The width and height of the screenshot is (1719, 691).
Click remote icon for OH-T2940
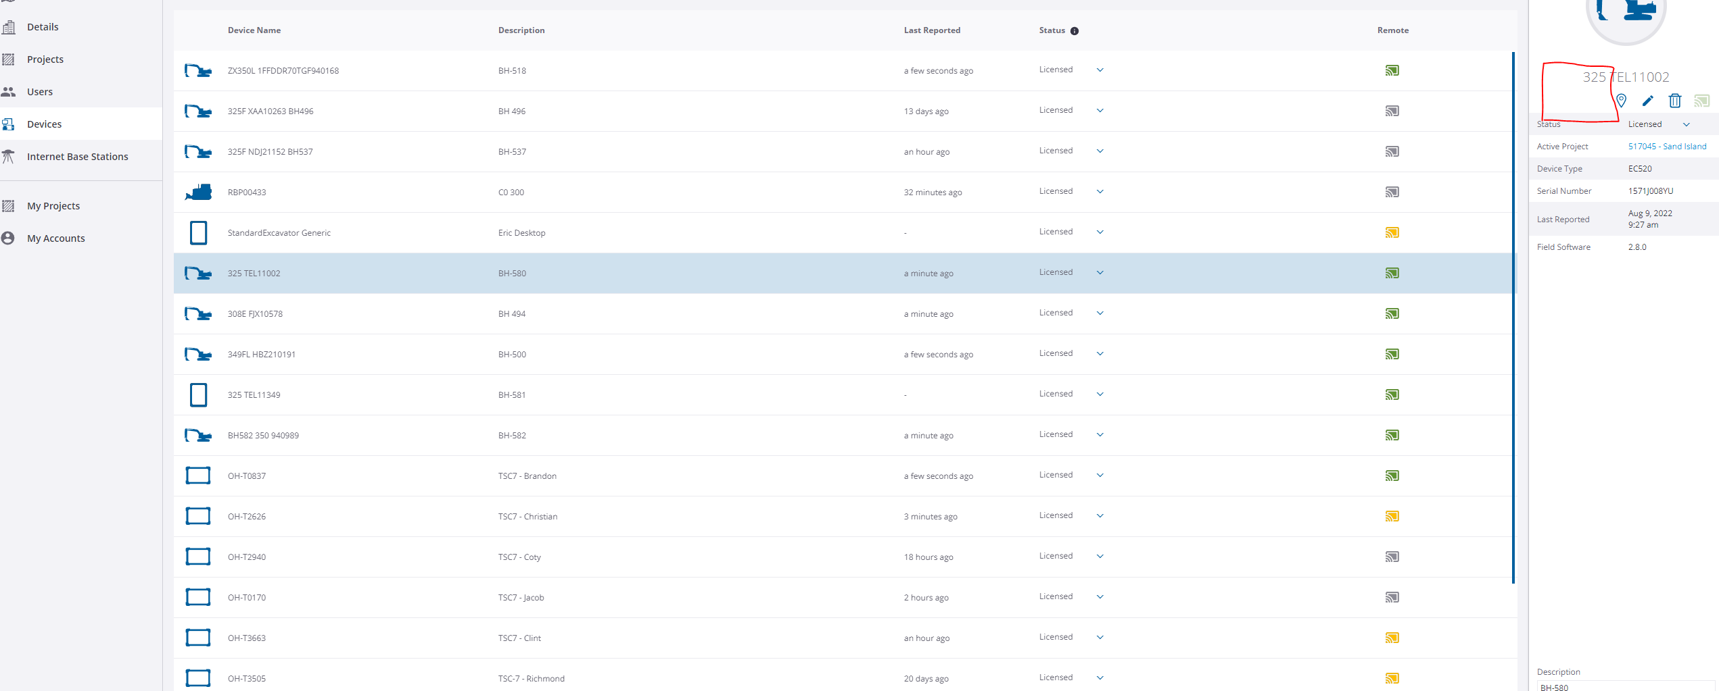(1392, 557)
